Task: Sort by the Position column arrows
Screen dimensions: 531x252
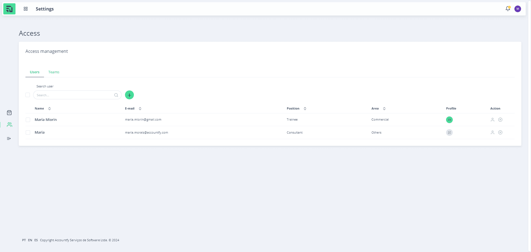Action: click(305, 109)
